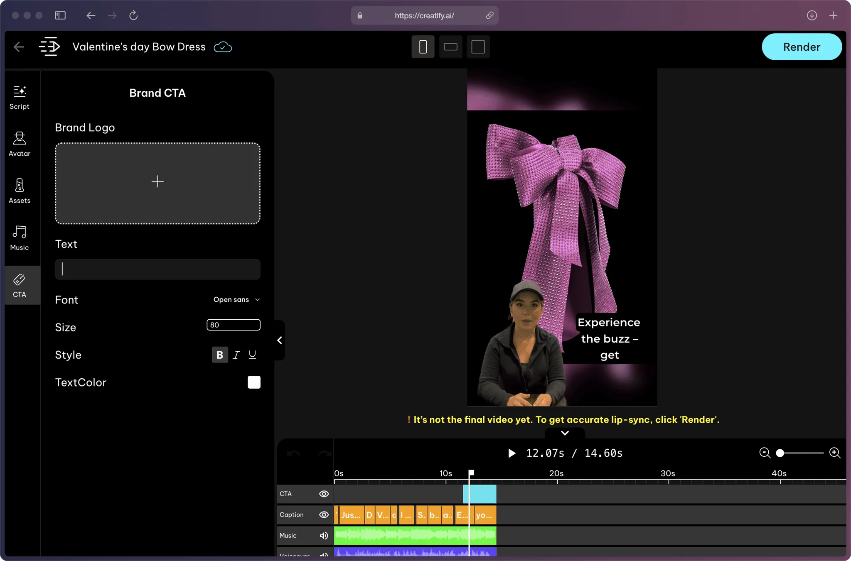This screenshot has height=561, width=851.
Task: Toggle bold text style
Action: pyautogui.click(x=220, y=355)
